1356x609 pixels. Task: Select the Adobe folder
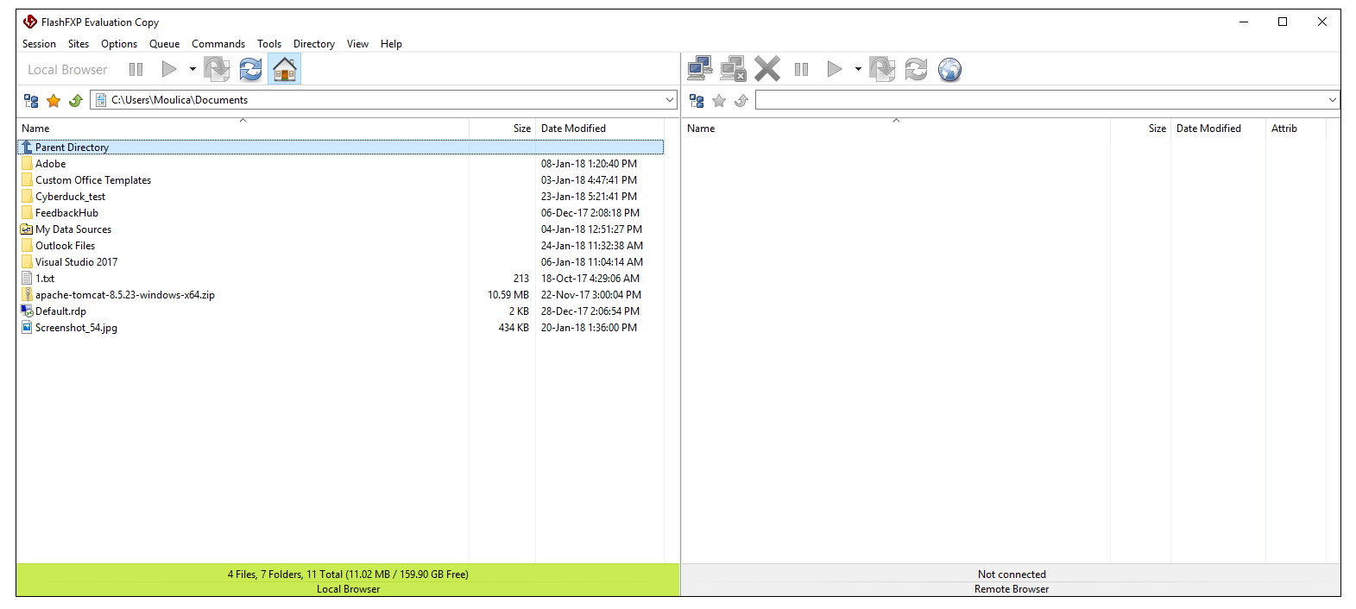point(340,164)
